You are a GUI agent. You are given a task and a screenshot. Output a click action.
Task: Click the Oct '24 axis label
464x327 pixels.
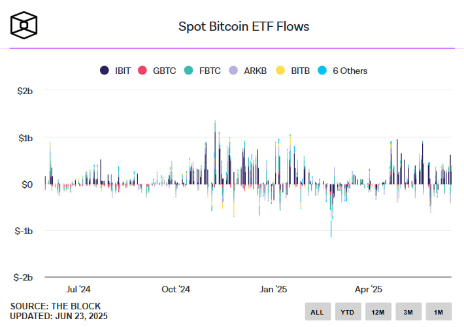[x=176, y=289]
